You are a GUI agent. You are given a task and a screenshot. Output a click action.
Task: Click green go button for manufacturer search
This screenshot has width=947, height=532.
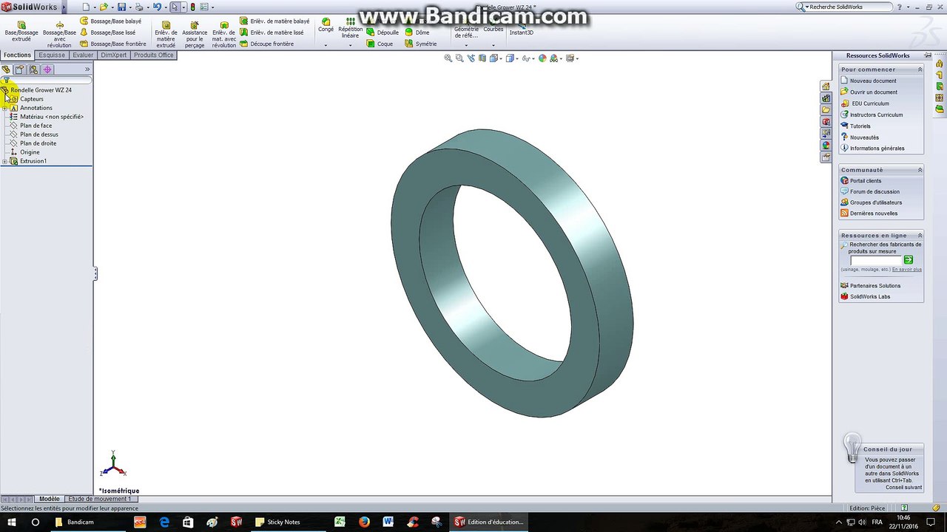pyautogui.click(x=909, y=259)
